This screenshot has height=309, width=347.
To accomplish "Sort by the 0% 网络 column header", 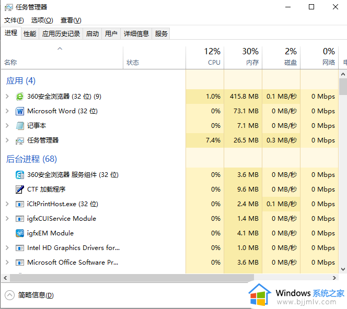I will [319, 58].
